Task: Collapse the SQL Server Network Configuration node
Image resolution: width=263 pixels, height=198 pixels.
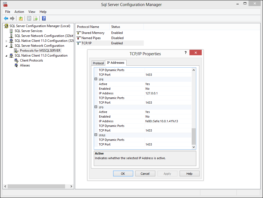Action: 6,46
